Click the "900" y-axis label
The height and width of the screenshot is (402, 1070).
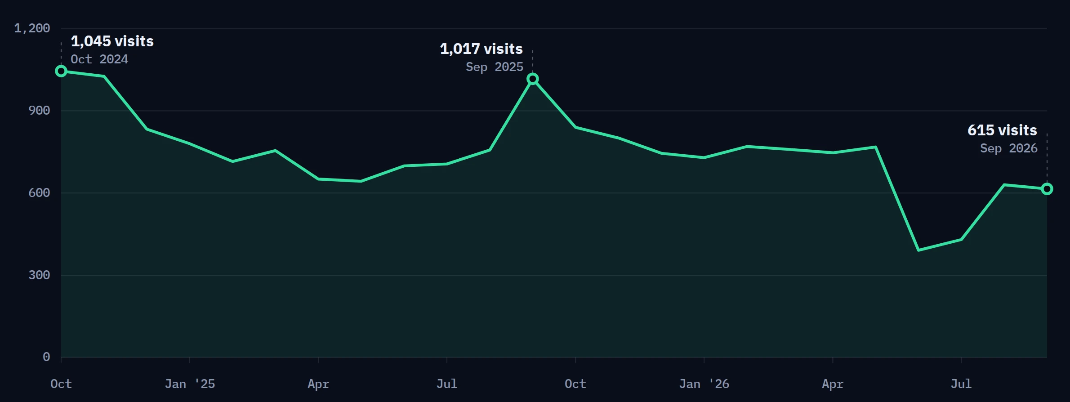39,111
